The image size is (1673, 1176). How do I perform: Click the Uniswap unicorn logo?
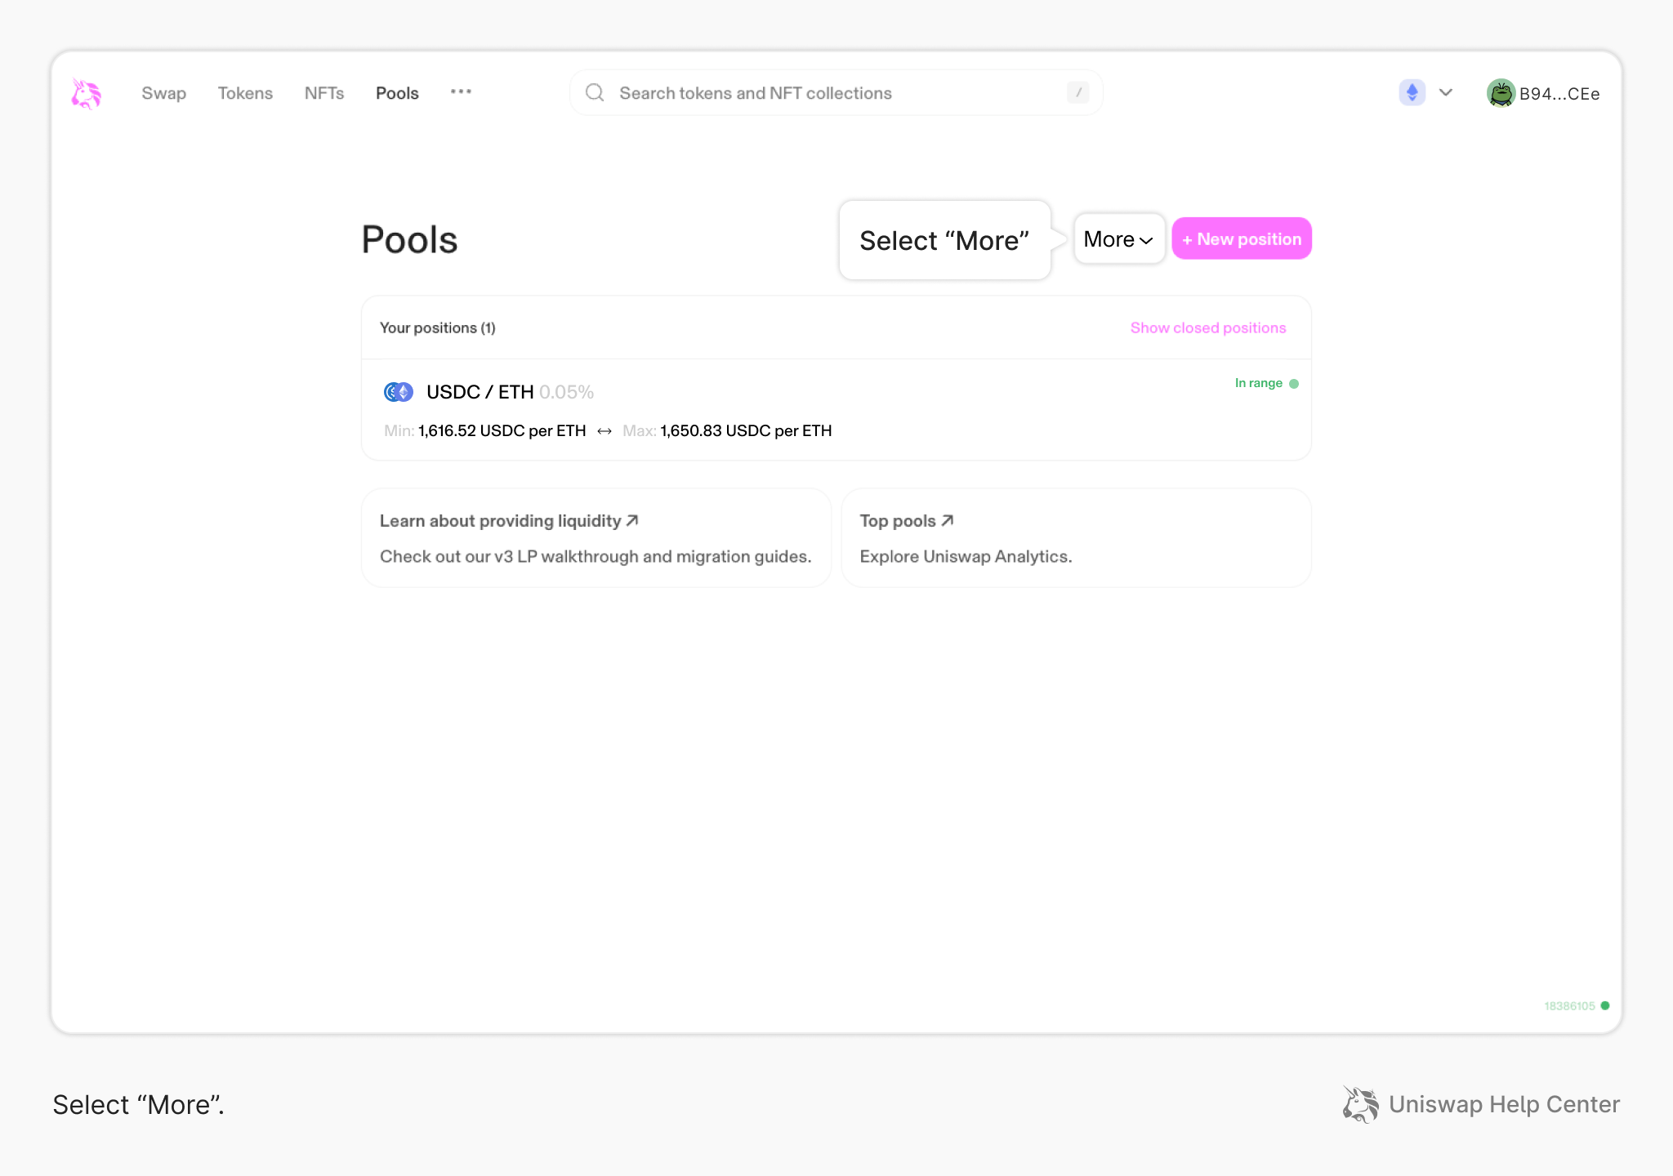pos(86,94)
